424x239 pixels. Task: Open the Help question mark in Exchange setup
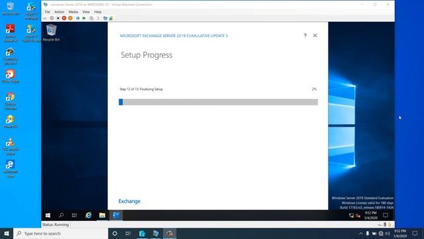pos(305,35)
